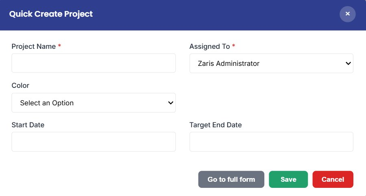
Task: Click the Select an Option placeholder text
Action: [x=47, y=103]
